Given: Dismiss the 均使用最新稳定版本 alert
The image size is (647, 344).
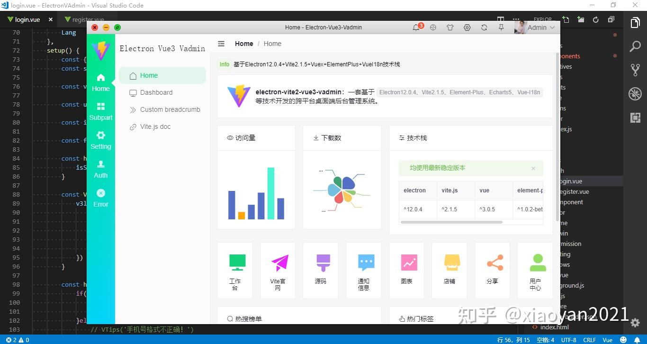Looking at the screenshot, I should tap(533, 168).
